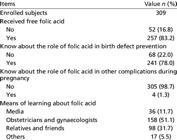This screenshot has width=177, height=140.
Task: Click the value 4 (1.3)
Action: pos(161,95)
